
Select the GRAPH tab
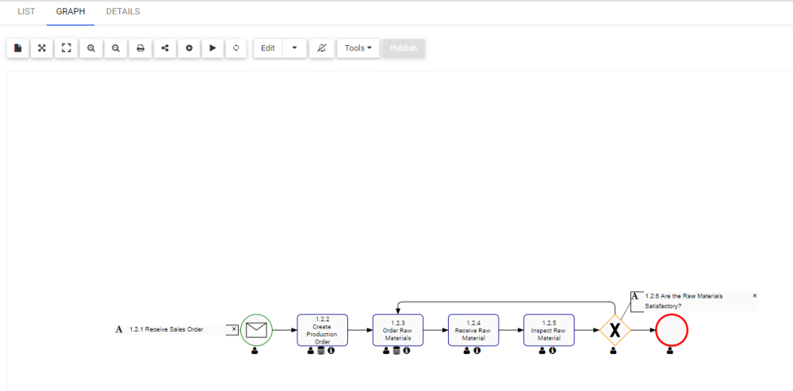click(71, 12)
